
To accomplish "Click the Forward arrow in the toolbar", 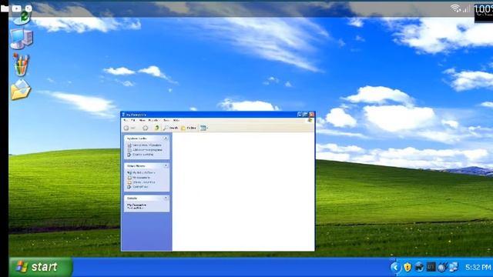I will pos(145,128).
